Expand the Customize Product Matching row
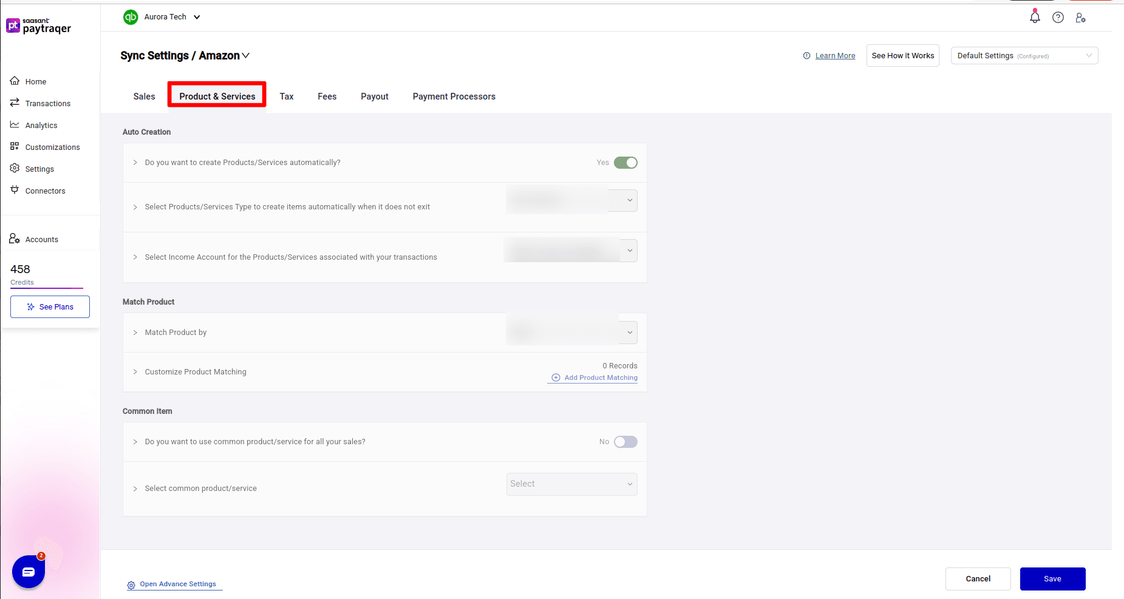The image size is (1124, 599). [x=135, y=371]
